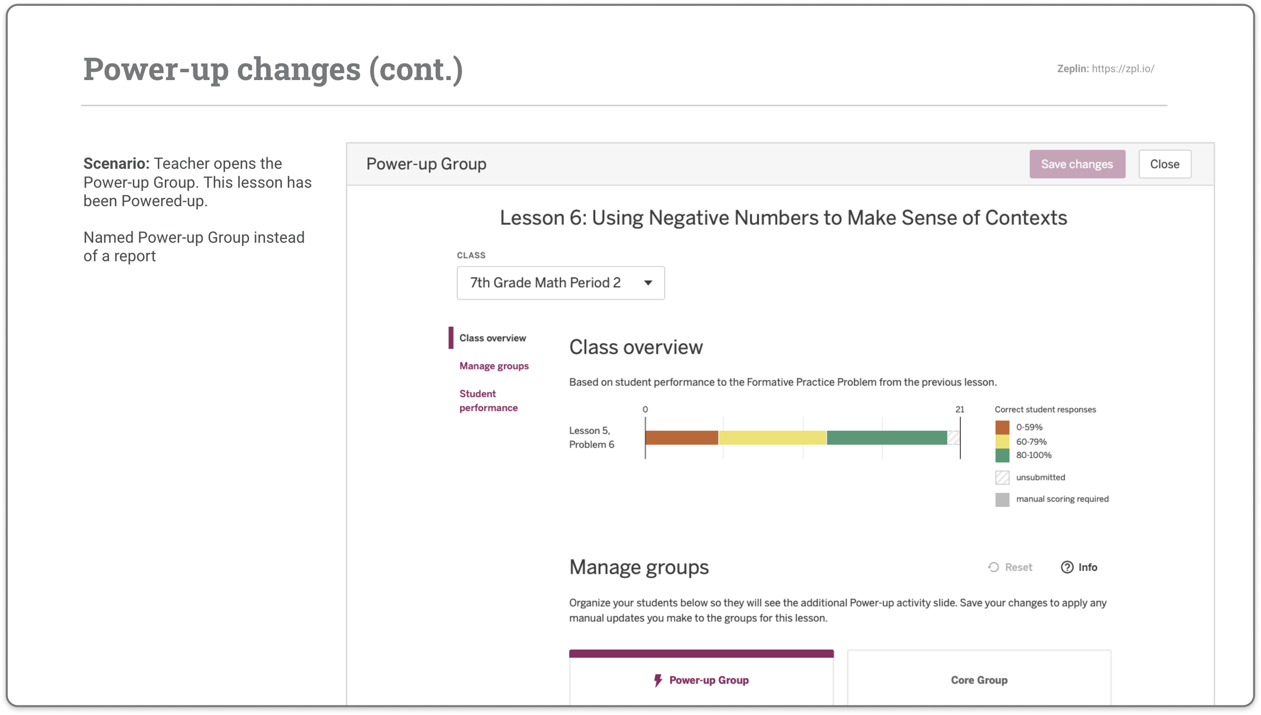Close the Power-up Group panel
The height and width of the screenshot is (715, 1261).
pos(1164,164)
